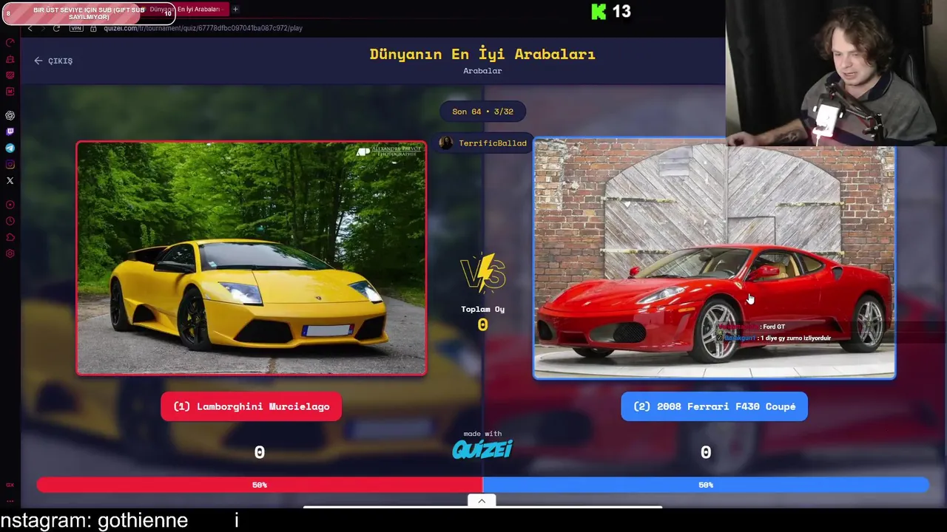
Task: Vote with (2) 2008 Ferrari F430 Coupé button
Action: [714, 406]
